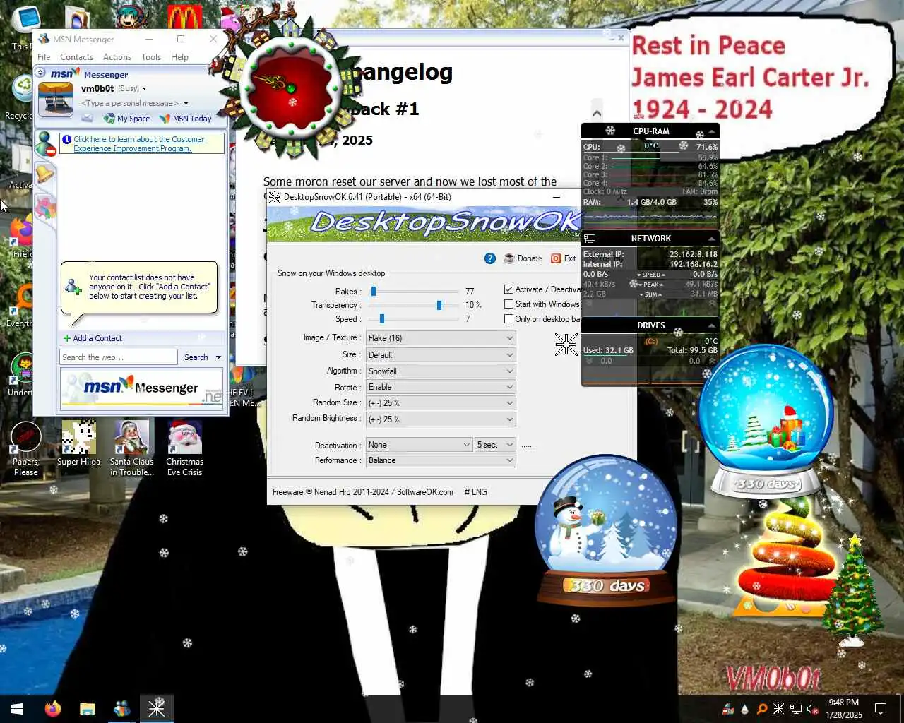Collapse the MSN Messenger header chevron
This screenshot has height=723, width=904.
coord(41,73)
